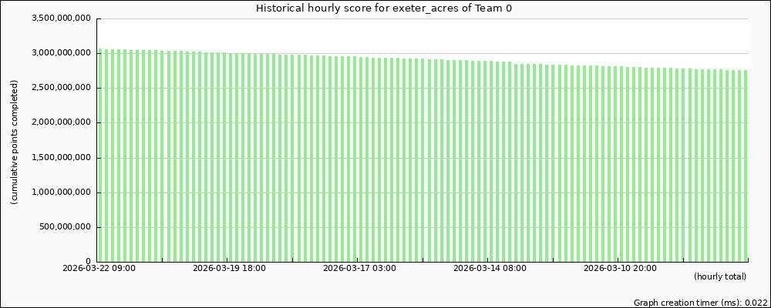Click the leftmost green bar in chart
Viewport: 771px width, 308px height.
[100, 154]
